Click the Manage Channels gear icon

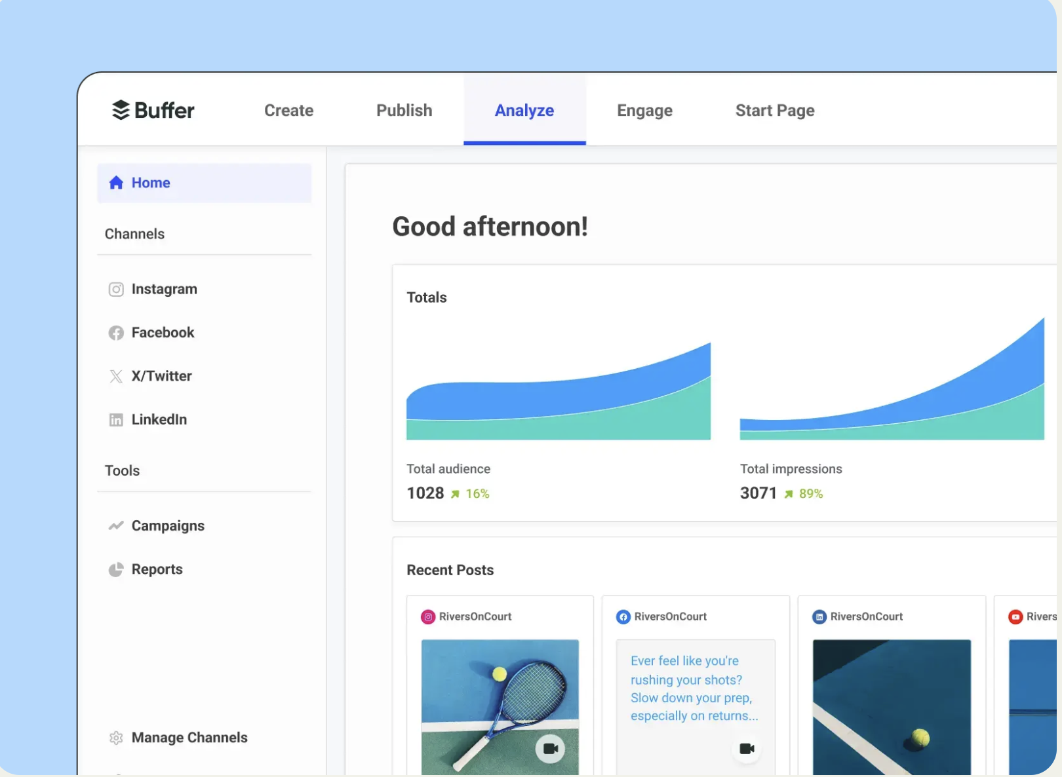[x=116, y=738]
